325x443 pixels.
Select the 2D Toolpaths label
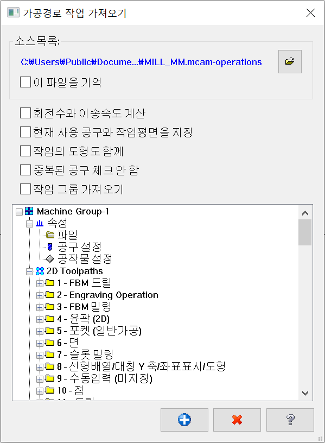(75, 271)
